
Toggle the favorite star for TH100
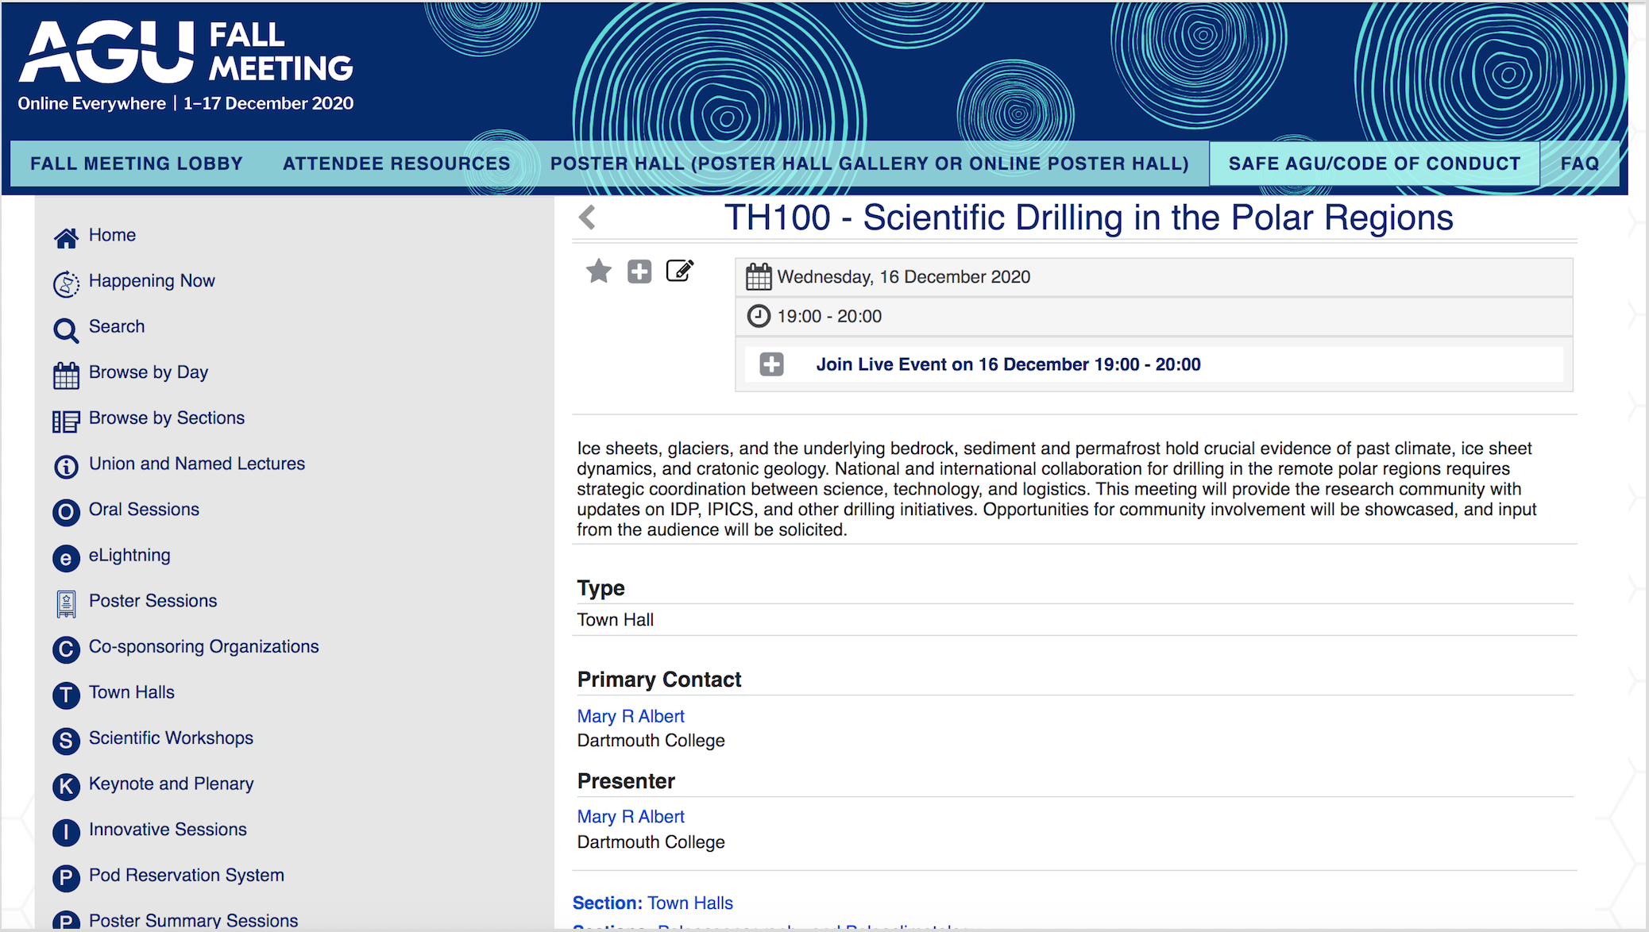point(599,272)
